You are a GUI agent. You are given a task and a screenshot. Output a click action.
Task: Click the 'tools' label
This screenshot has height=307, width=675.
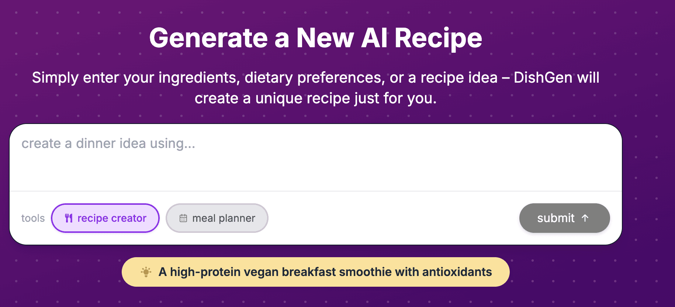coord(33,218)
